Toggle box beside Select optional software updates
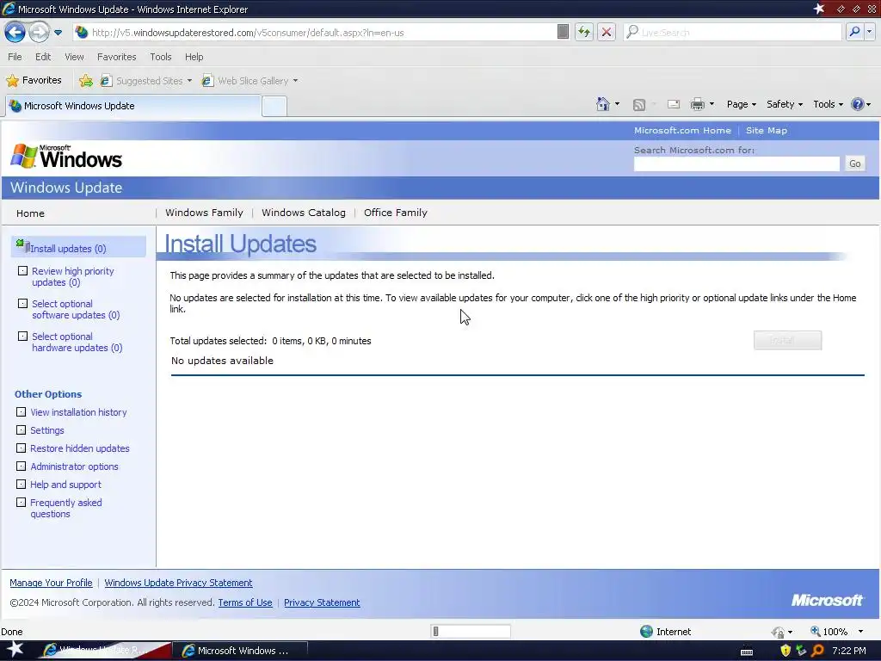The image size is (881, 661). [x=22, y=304]
